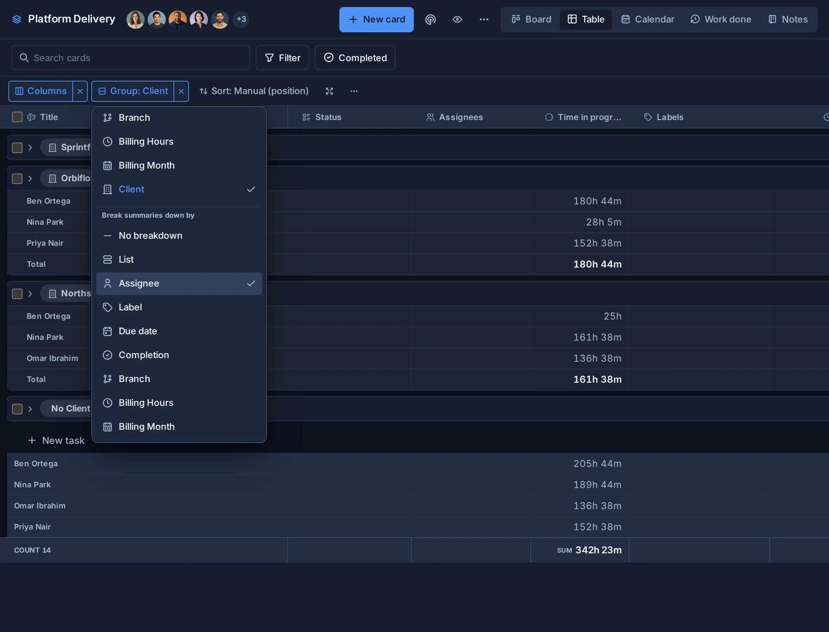The height and width of the screenshot is (632, 829).
Task: Open the broadcast/podcast icon next to New card
Action: (431, 19)
